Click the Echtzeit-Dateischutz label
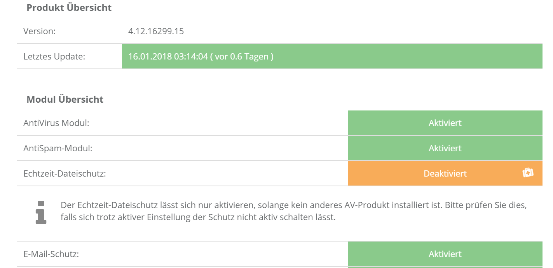 [65, 173]
